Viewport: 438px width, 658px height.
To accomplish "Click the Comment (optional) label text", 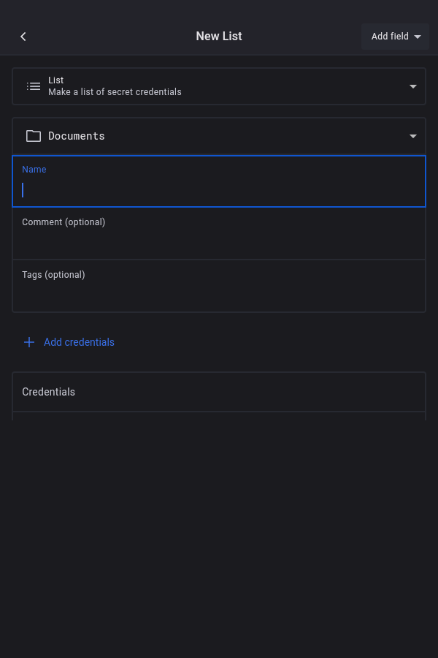I will point(64,222).
